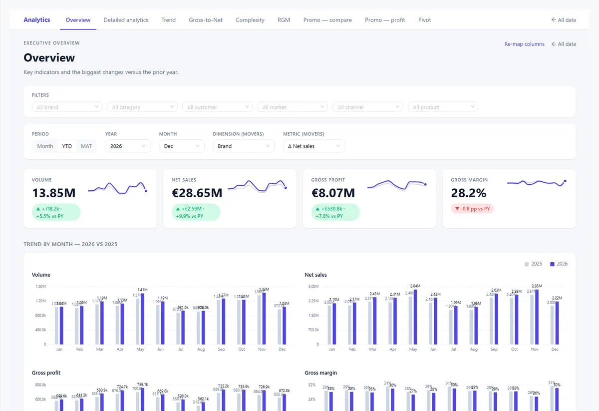Click the May 2026 bar in Volume chart
Screen dimensions: 599x411
142,319
